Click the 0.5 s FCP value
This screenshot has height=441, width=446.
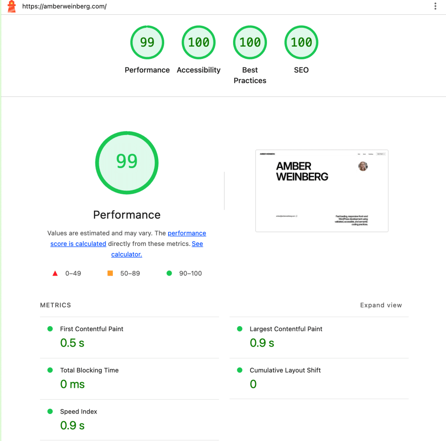pos(72,343)
